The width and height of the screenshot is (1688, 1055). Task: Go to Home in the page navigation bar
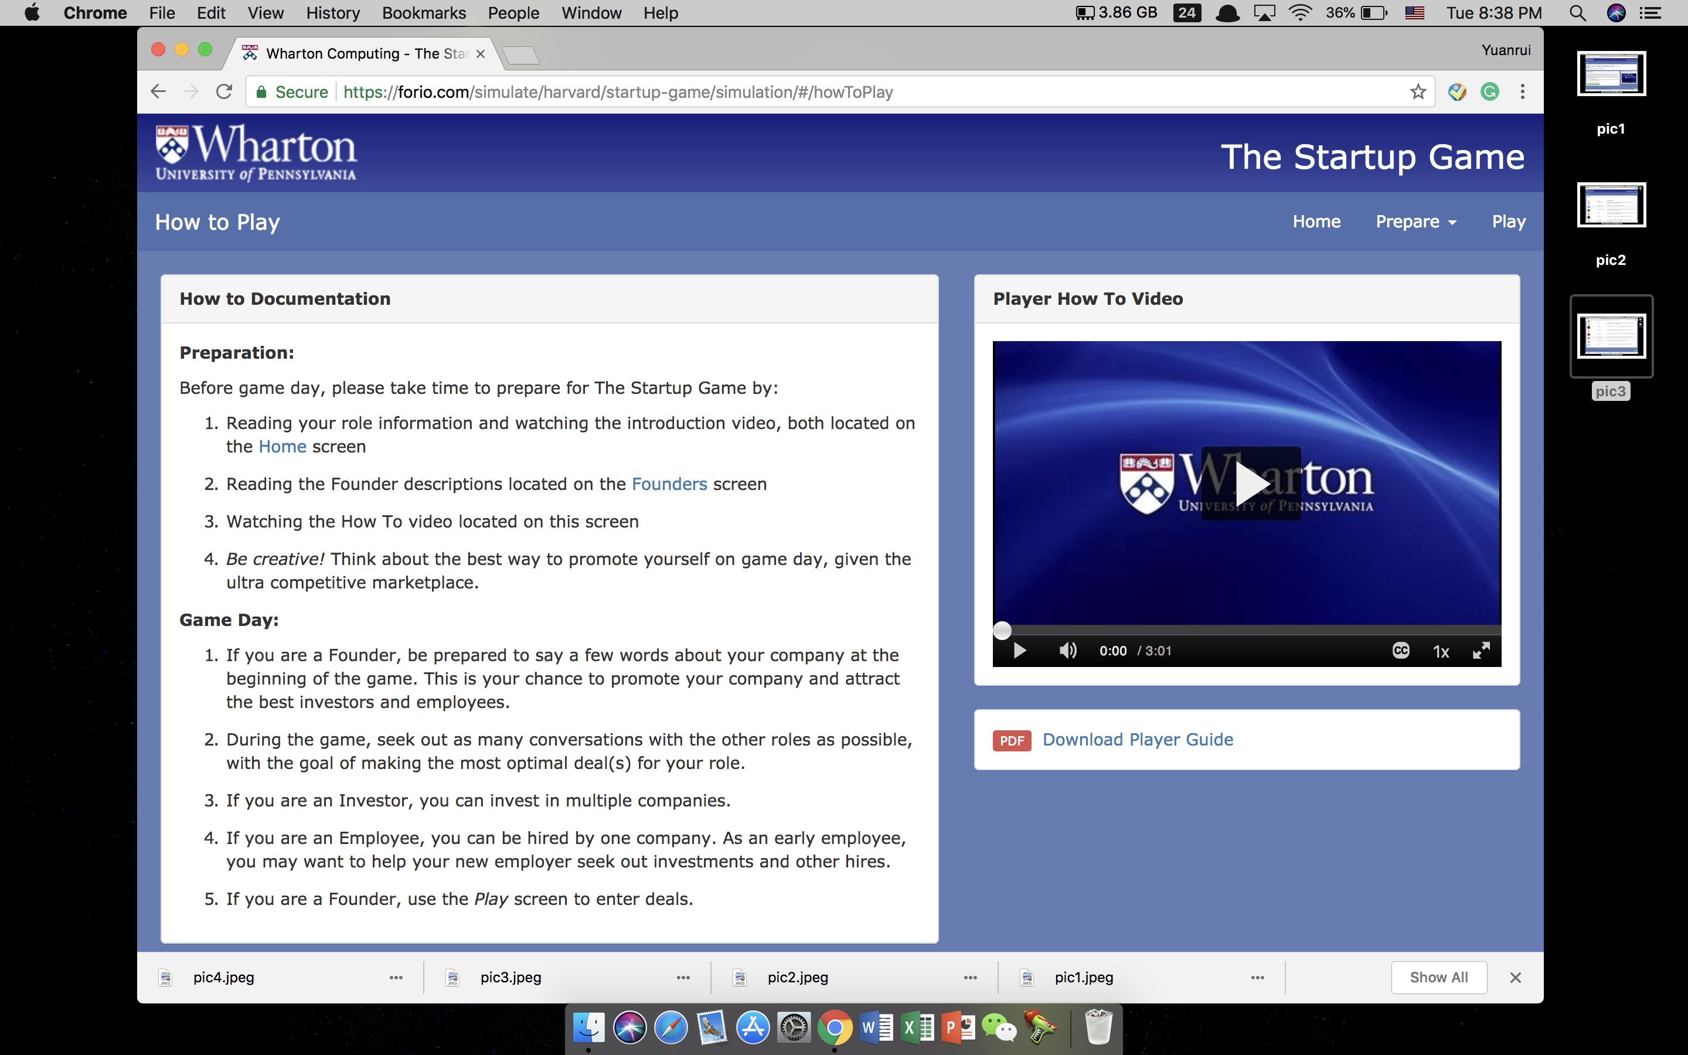point(1316,222)
